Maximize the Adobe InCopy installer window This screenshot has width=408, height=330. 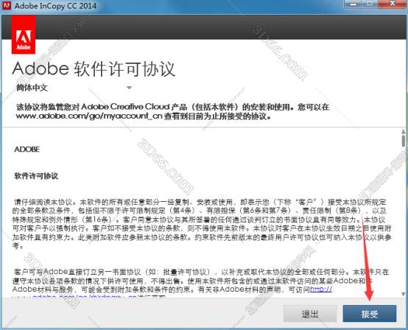coord(370,4)
